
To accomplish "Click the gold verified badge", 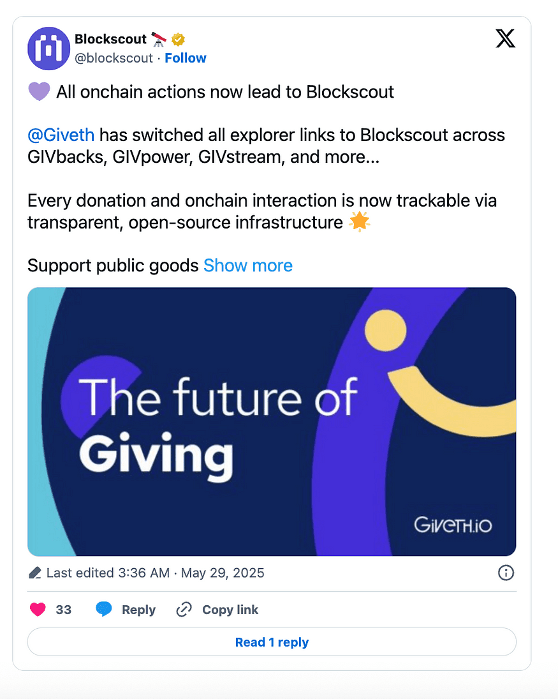I will coord(178,39).
